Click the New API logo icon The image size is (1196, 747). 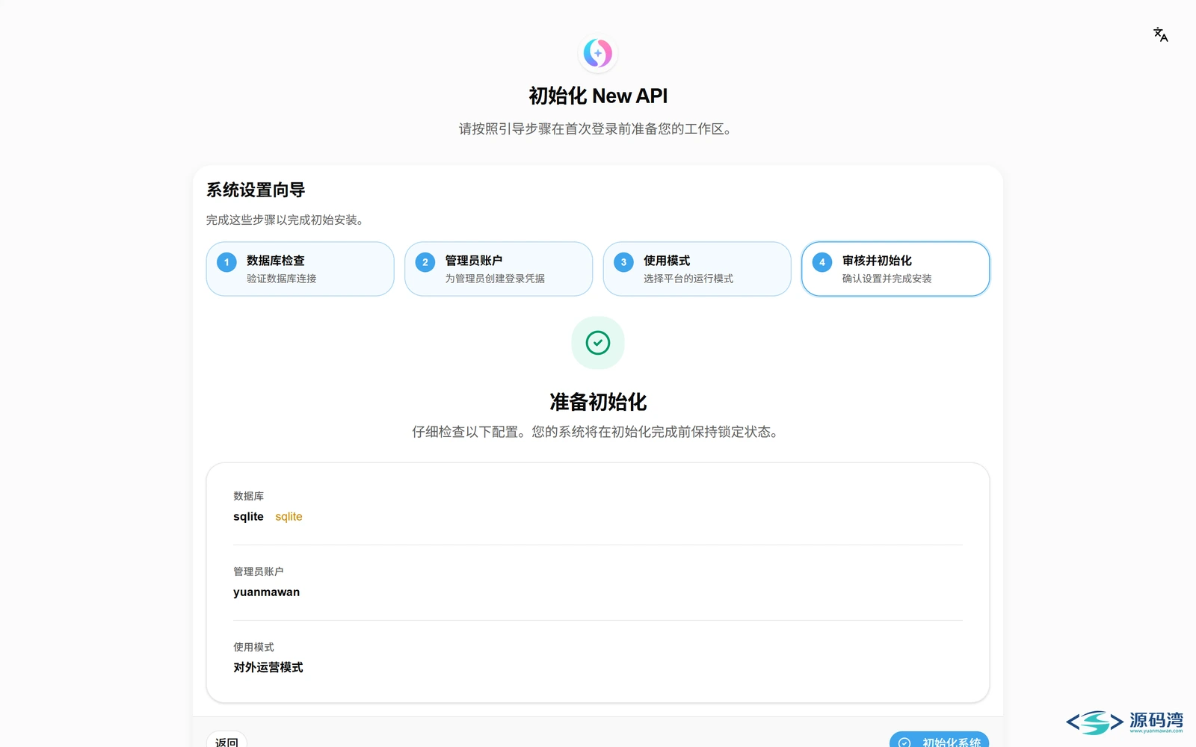[x=598, y=53]
